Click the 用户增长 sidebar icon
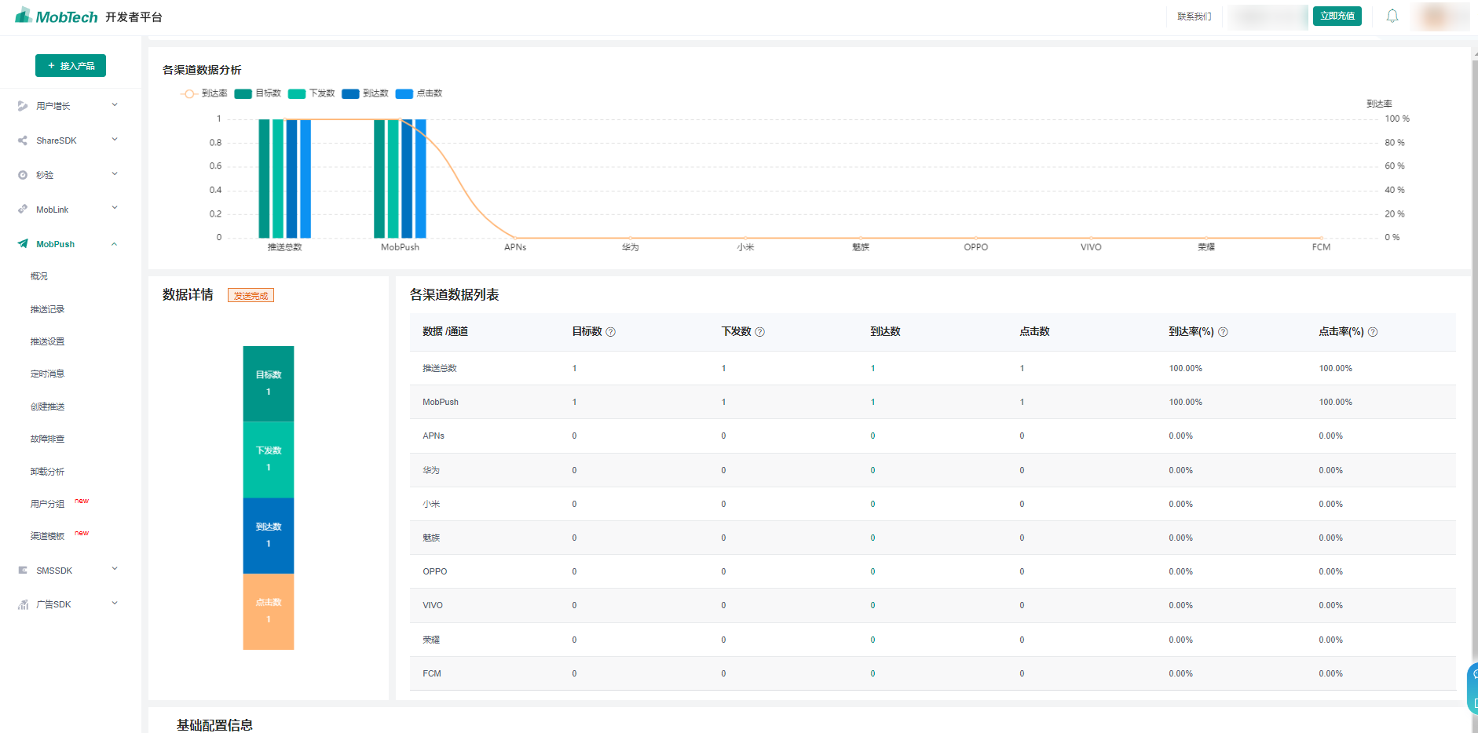 (x=23, y=106)
